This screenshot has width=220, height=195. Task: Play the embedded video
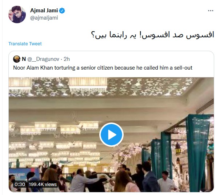click(111, 134)
